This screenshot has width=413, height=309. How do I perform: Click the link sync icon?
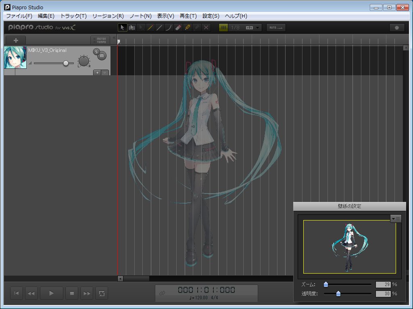162,293
